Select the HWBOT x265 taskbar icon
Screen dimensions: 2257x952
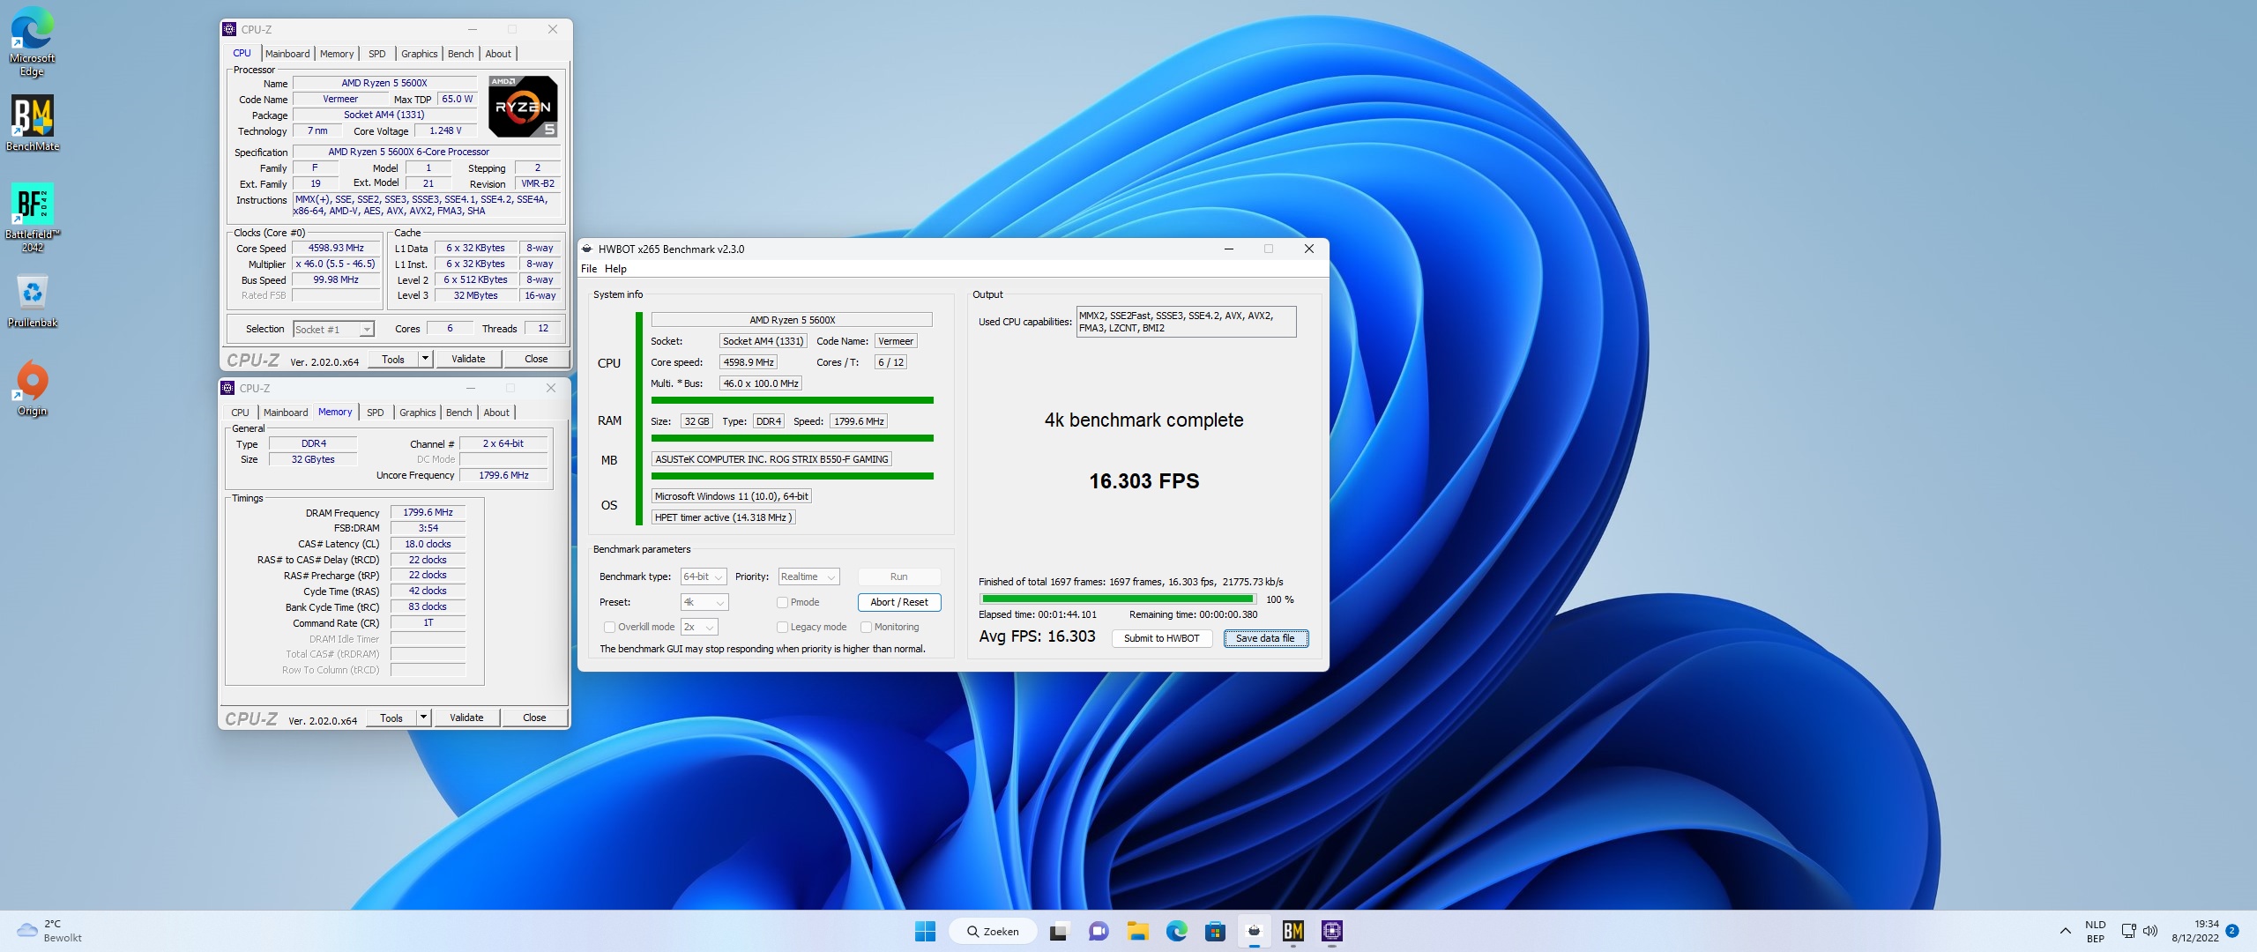point(1254,931)
